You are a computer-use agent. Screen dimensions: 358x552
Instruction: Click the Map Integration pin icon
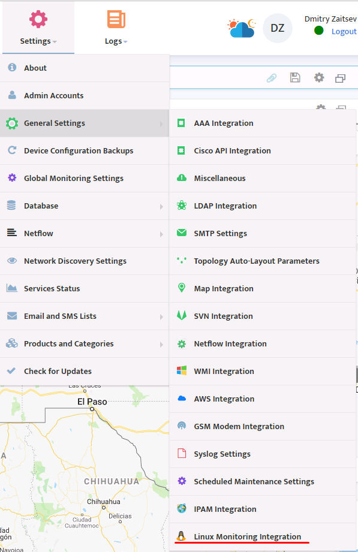point(182,288)
